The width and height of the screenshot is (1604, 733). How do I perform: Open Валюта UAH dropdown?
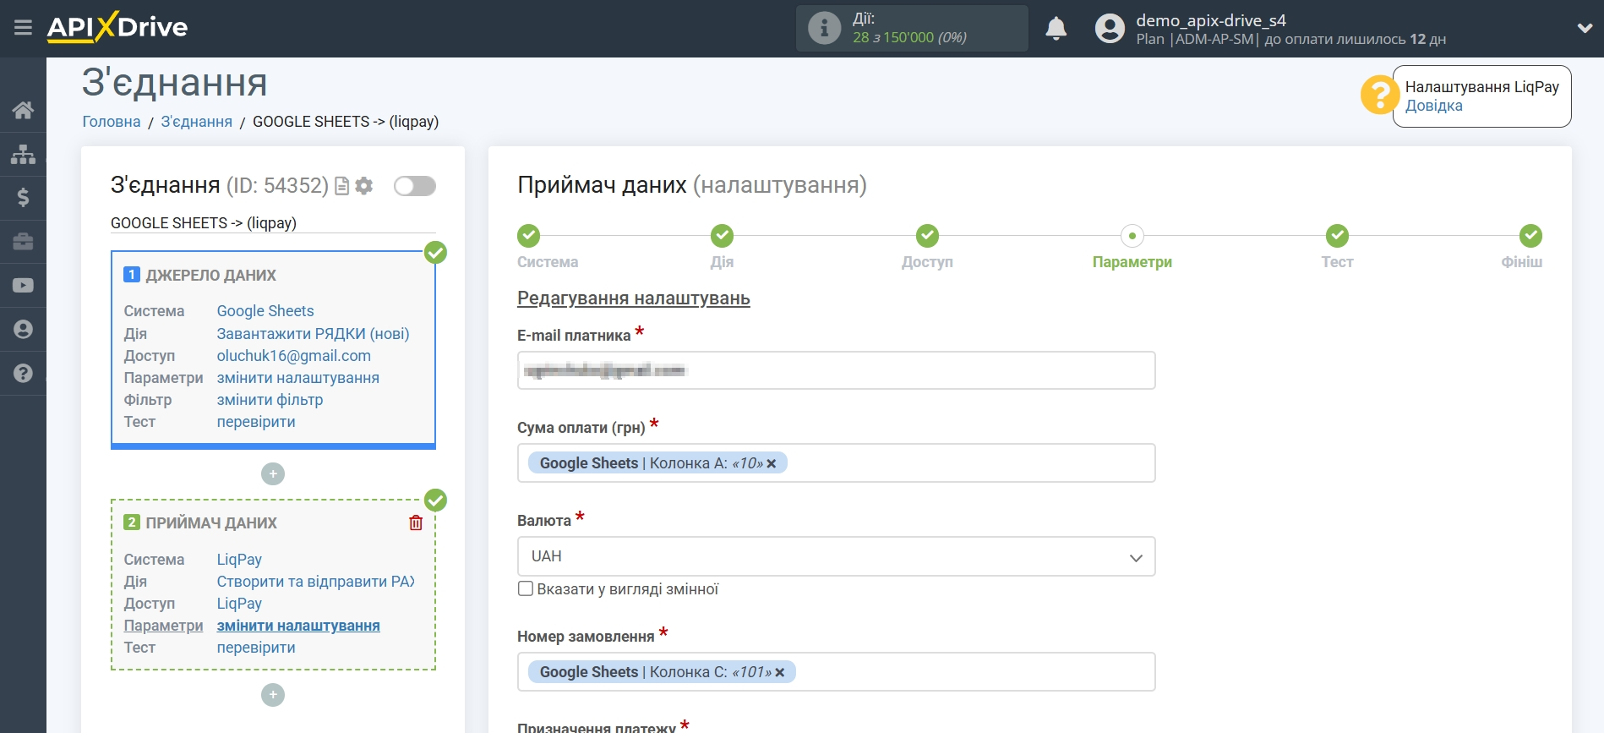click(836, 556)
